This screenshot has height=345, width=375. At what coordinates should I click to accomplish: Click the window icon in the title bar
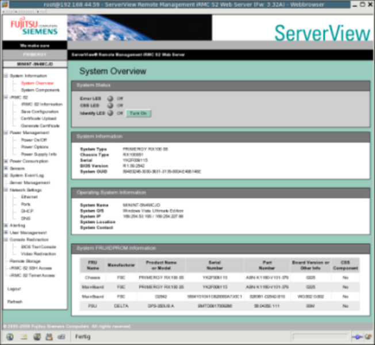pyautogui.click(x=5, y=4)
